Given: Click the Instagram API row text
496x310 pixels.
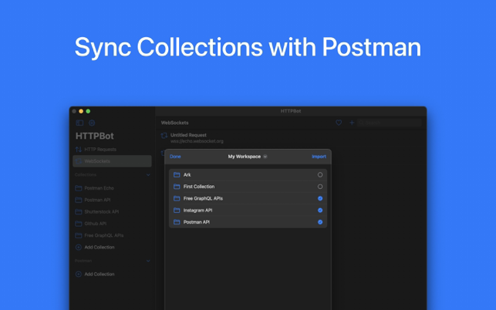Looking at the screenshot, I should click(x=197, y=211).
